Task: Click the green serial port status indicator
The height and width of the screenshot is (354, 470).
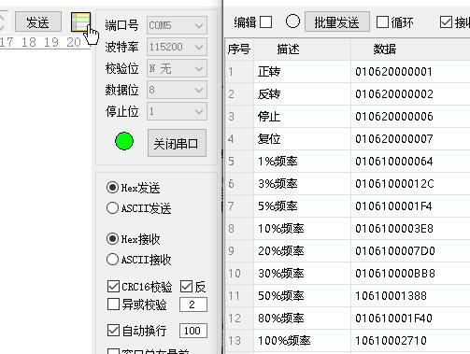Action: click(124, 141)
